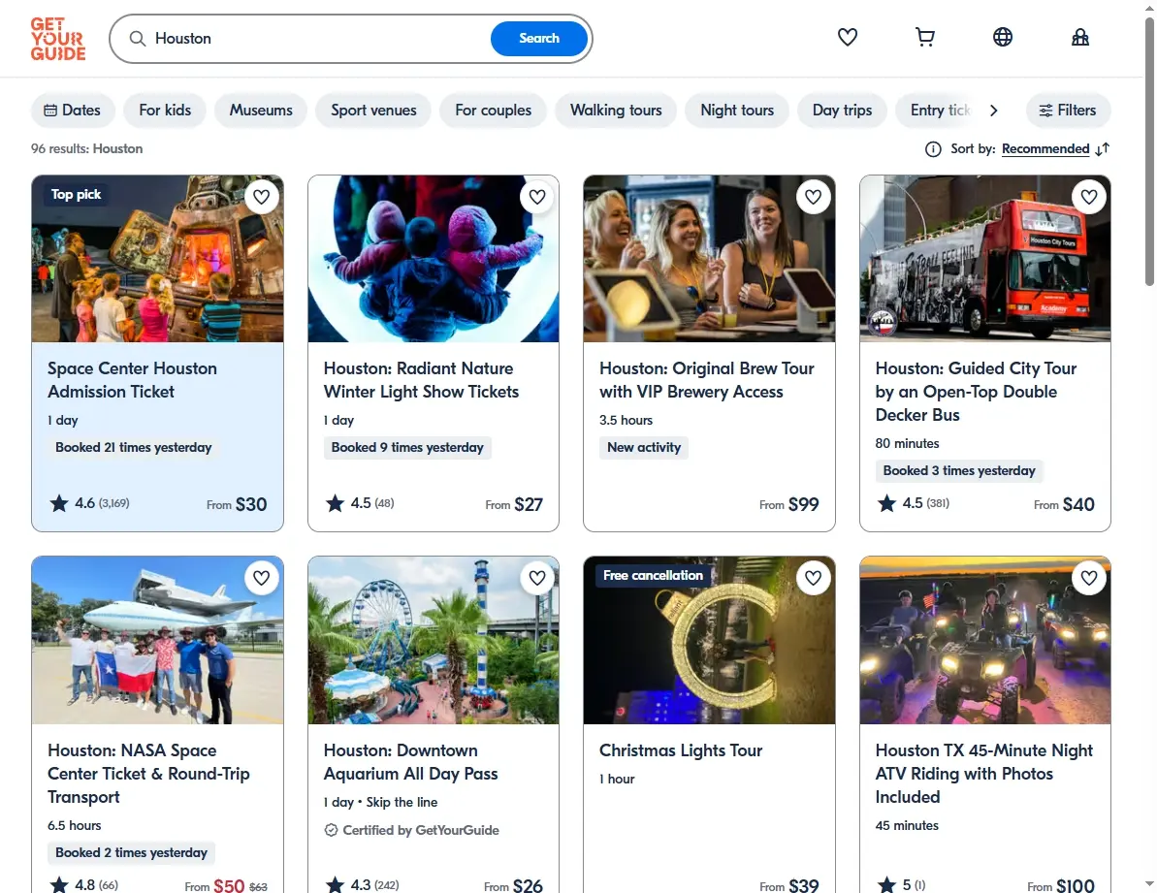Open Houston: Downtown Aquarium All Day Pass title
Screen dimensions: 1157x893
point(410,762)
